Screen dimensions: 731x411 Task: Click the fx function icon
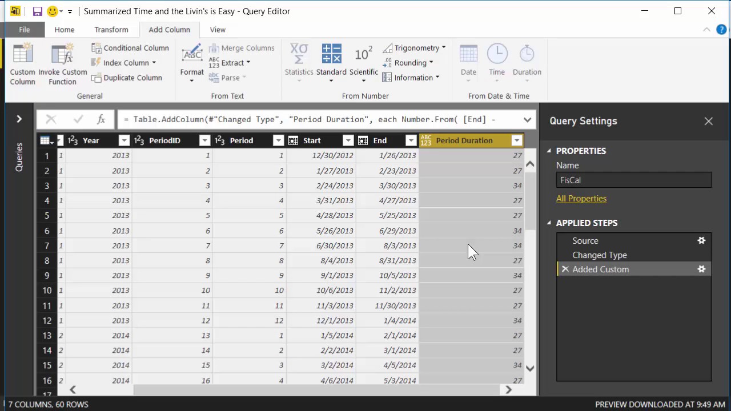[x=101, y=119]
